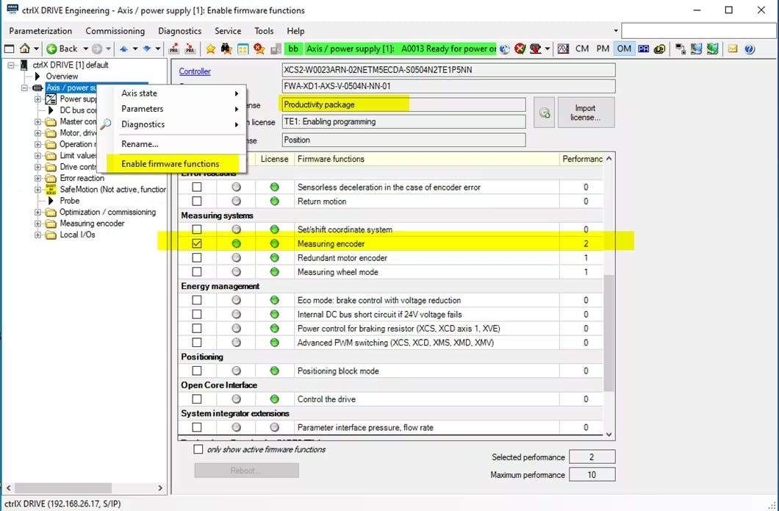Screen dimensions: 779x511
Task: Switch to OM mode in toolbar
Action: click(623, 49)
